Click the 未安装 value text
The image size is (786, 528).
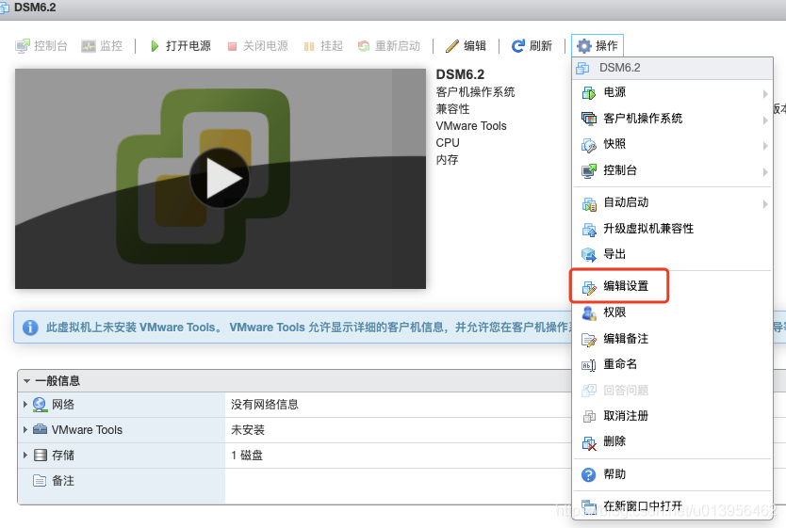(248, 430)
